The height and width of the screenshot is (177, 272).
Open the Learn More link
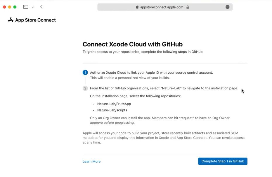(x=92, y=162)
